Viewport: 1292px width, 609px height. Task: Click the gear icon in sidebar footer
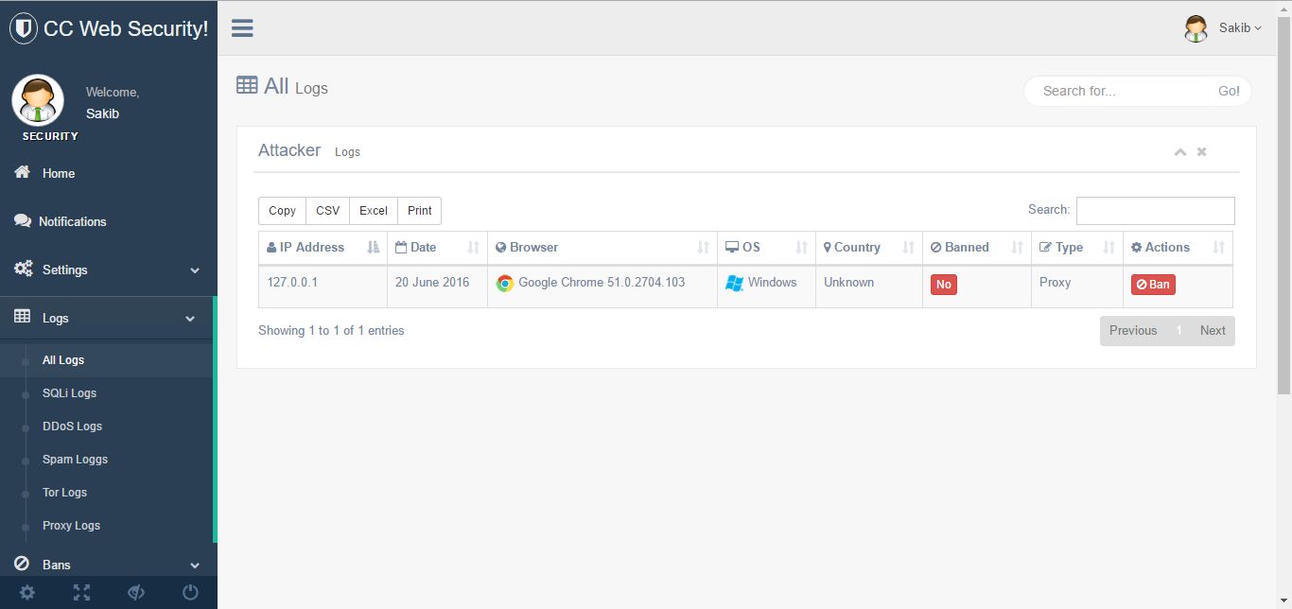pyautogui.click(x=27, y=593)
